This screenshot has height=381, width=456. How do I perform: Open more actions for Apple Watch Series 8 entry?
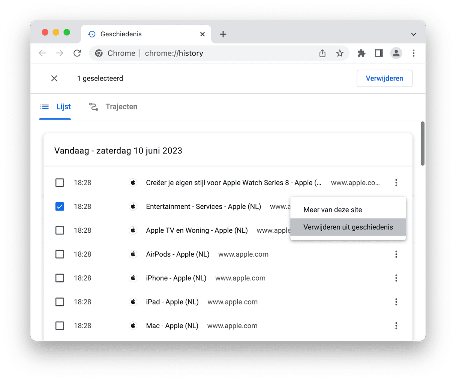pyautogui.click(x=396, y=183)
